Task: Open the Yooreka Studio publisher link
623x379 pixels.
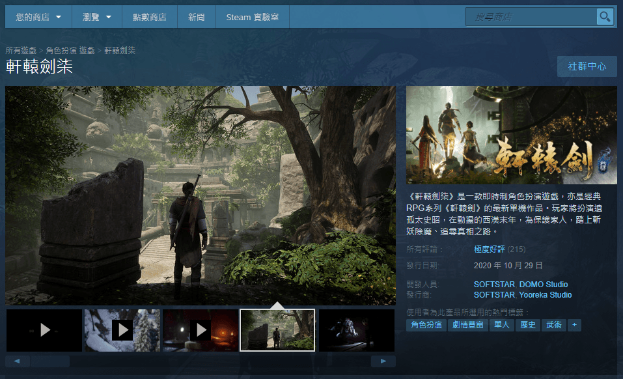Action: coord(545,295)
